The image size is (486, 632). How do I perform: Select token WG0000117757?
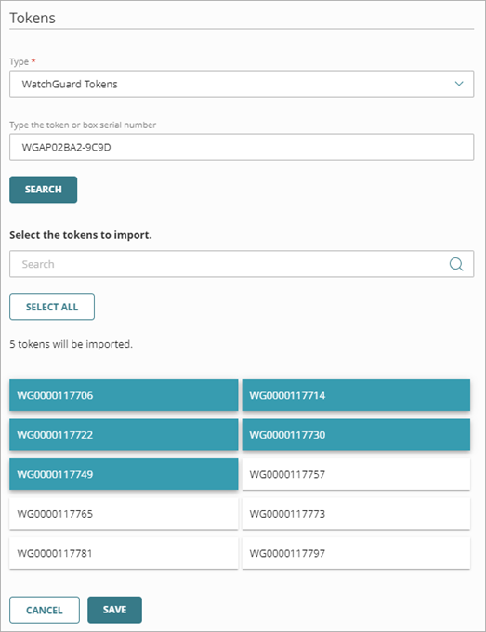tap(356, 474)
